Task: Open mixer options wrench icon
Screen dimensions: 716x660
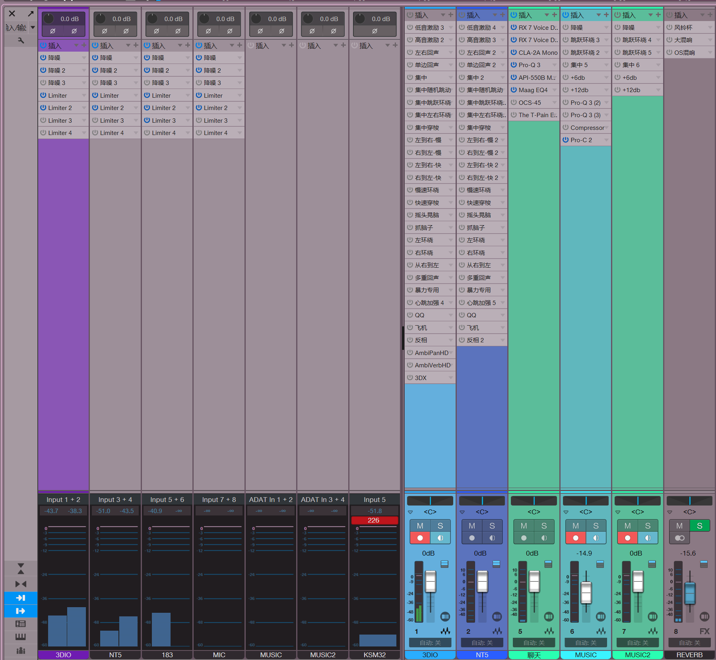Action: (x=21, y=41)
